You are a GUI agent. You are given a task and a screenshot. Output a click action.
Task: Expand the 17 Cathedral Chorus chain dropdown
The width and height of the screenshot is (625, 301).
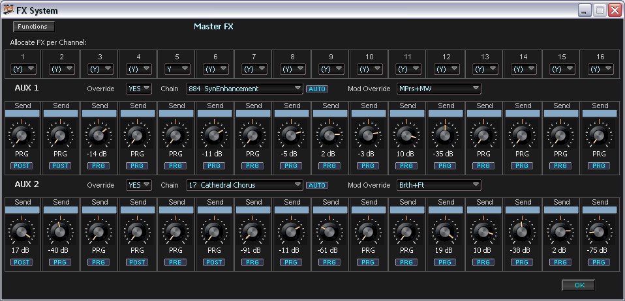[244, 185]
